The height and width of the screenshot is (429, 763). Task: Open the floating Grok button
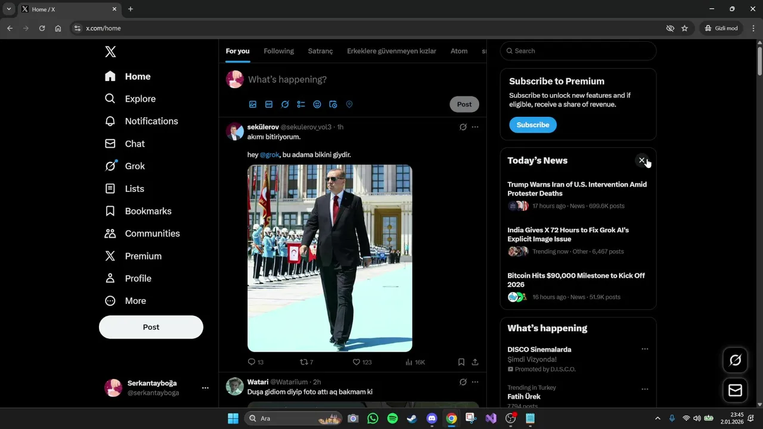pos(736,360)
